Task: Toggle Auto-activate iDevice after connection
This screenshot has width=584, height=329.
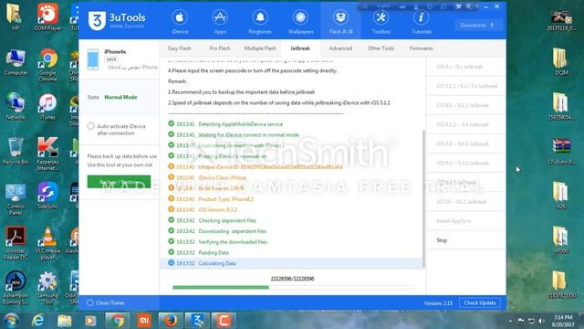Action: click(x=90, y=126)
